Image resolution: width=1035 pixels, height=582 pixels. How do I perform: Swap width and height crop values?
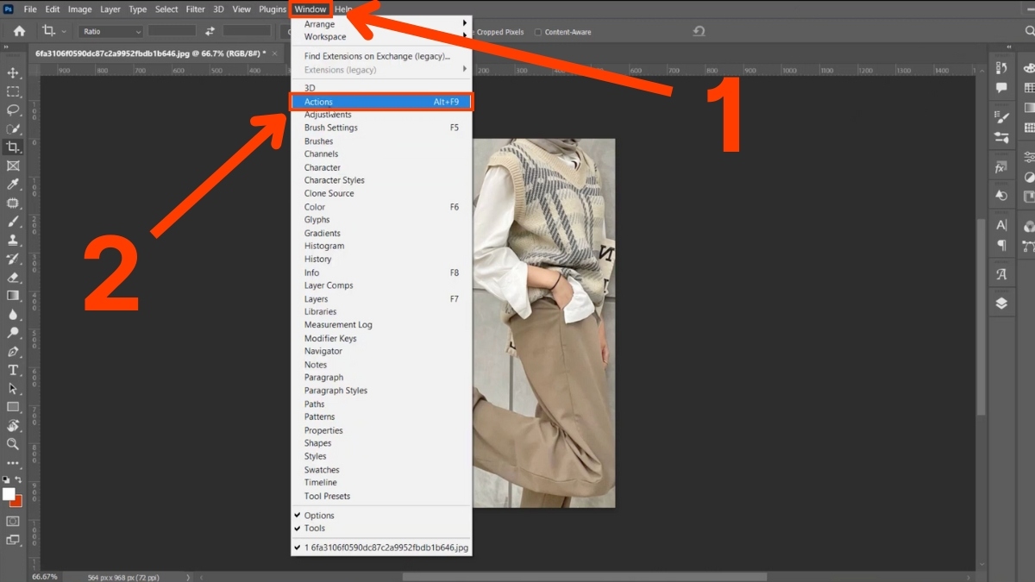tap(210, 31)
